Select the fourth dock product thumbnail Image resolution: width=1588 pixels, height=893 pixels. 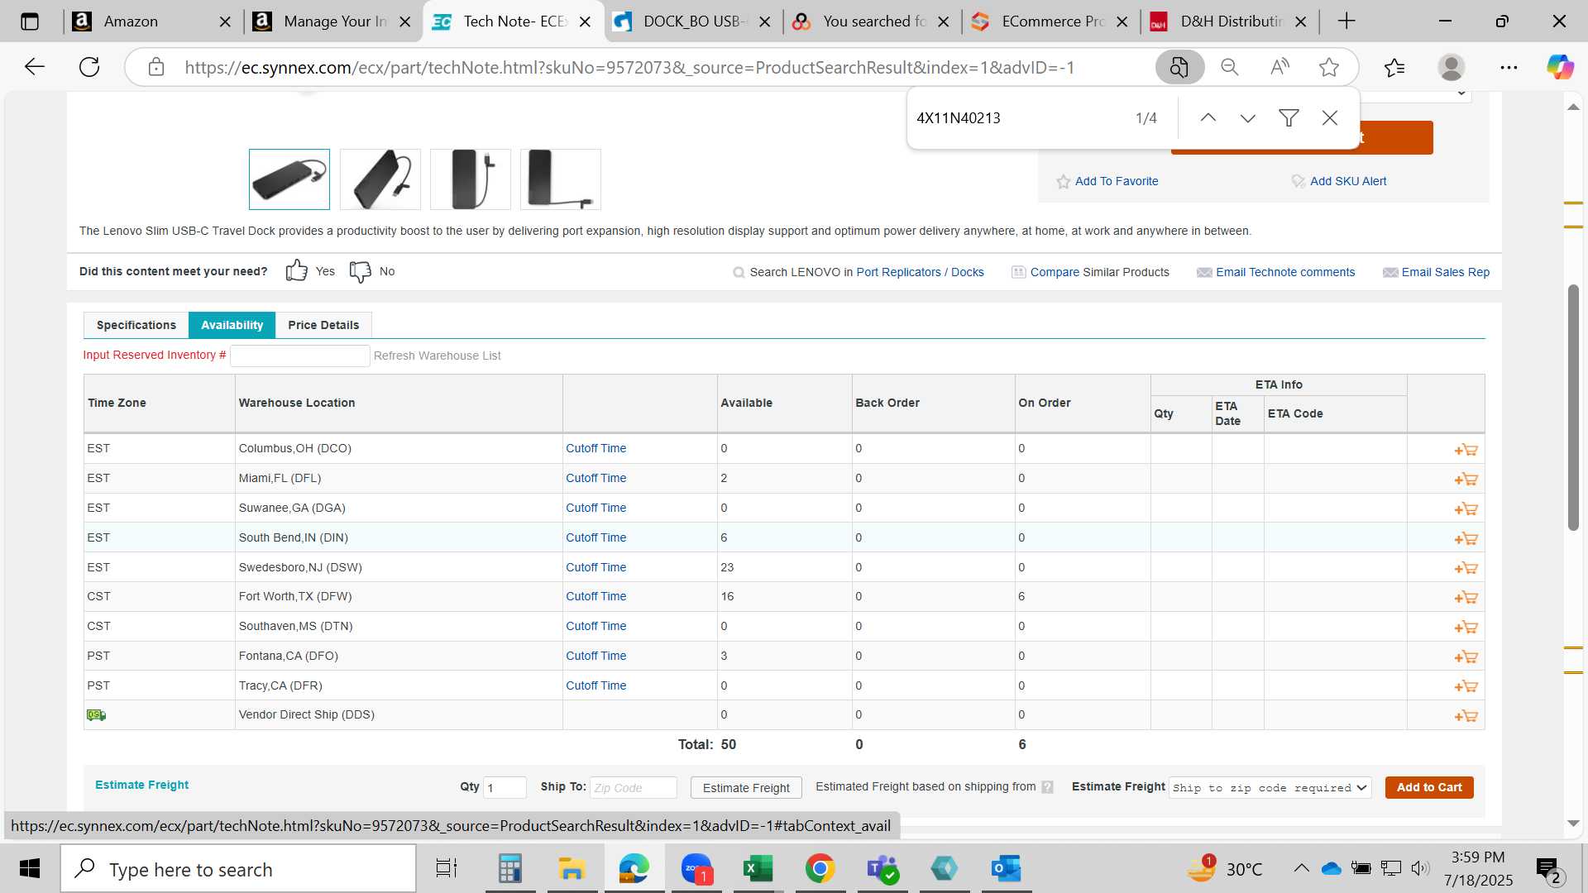(561, 179)
